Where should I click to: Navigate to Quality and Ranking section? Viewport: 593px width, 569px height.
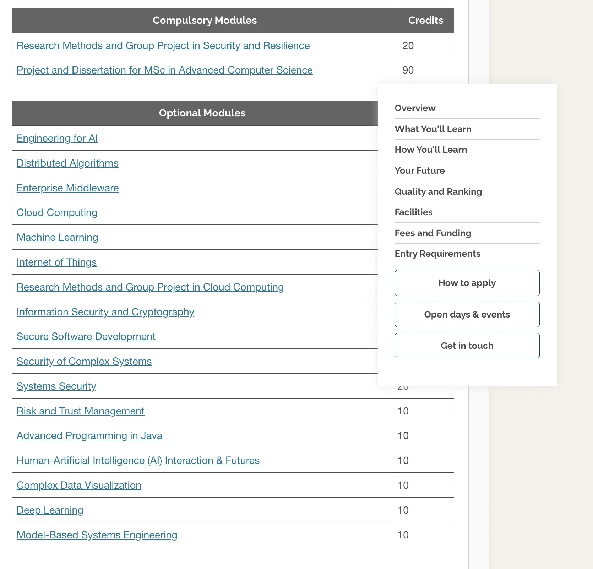pos(438,192)
